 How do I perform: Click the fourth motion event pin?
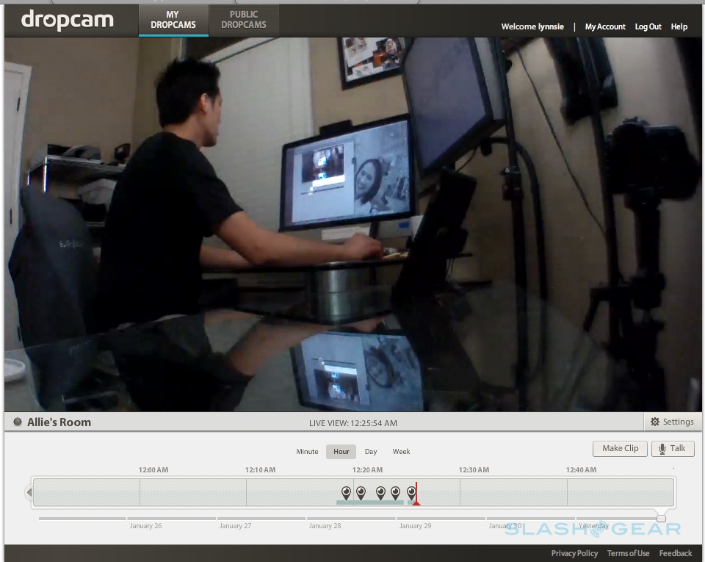click(395, 491)
